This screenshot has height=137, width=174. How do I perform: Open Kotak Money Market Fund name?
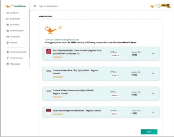(77, 52)
